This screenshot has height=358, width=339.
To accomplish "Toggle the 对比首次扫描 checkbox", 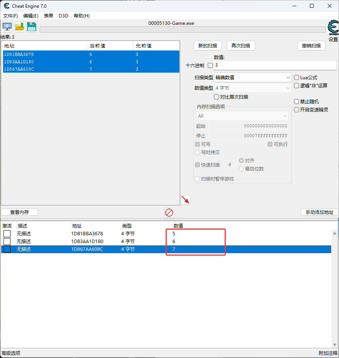I will tap(216, 97).
